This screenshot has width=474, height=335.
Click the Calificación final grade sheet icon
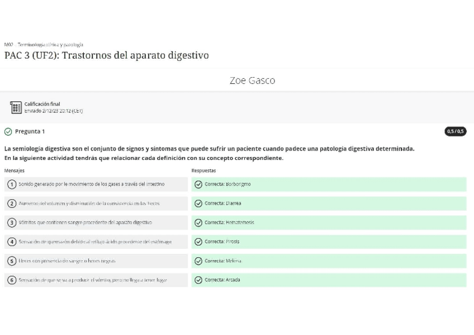[16, 107]
